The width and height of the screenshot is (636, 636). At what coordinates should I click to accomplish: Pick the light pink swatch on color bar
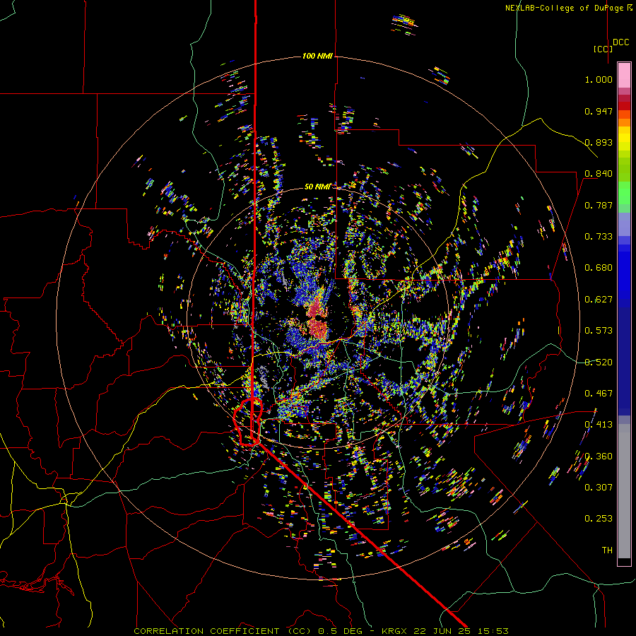[624, 75]
